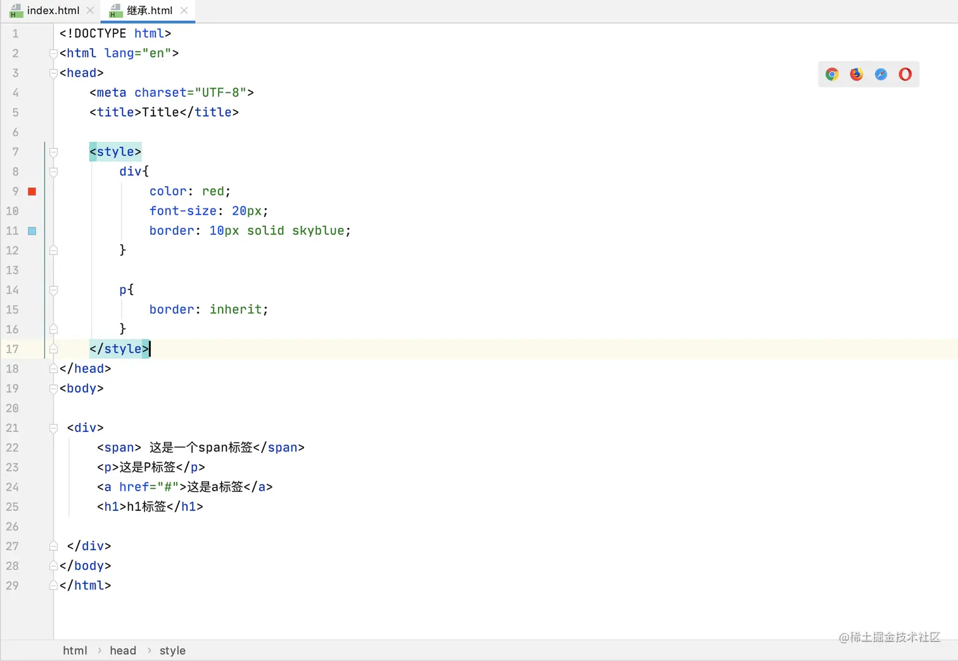The height and width of the screenshot is (661, 958).
Task: Click line number 20 in the gutter
Action: click(12, 408)
